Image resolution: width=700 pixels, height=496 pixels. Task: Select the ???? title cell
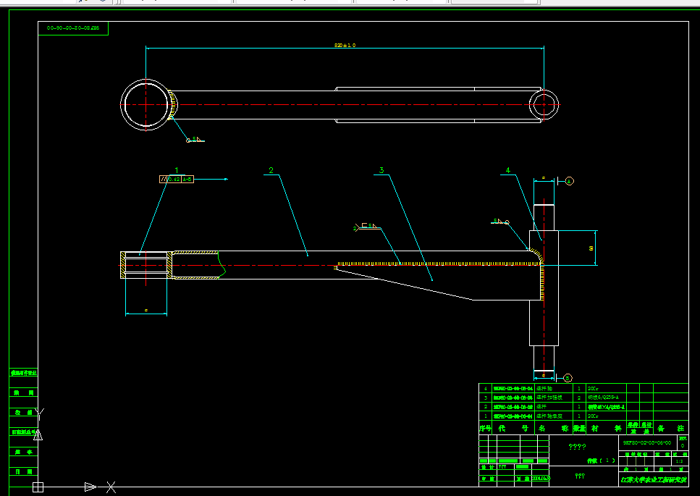[x=577, y=447]
